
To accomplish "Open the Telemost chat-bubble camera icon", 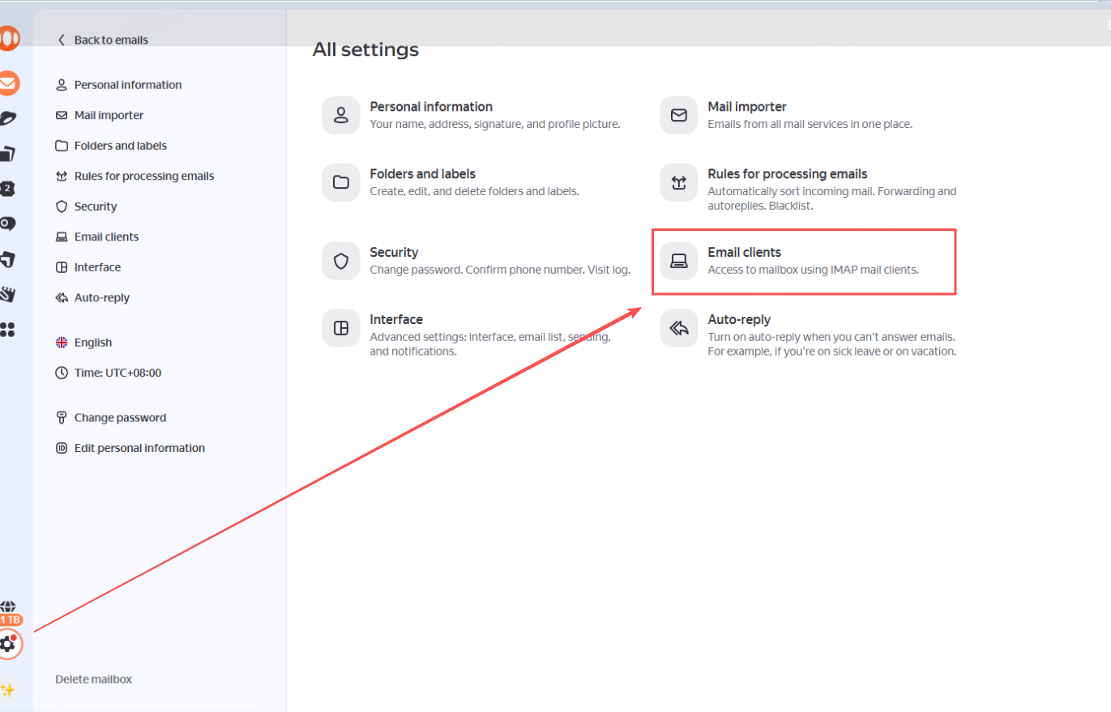I will pyautogui.click(x=7, y=224).
